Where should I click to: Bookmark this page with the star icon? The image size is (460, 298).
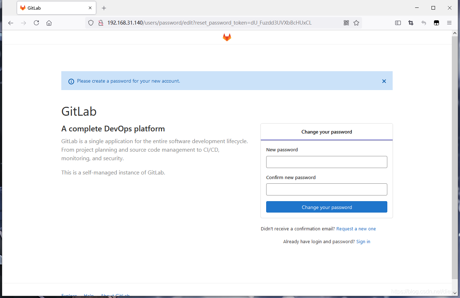click(x=356, y=23)
